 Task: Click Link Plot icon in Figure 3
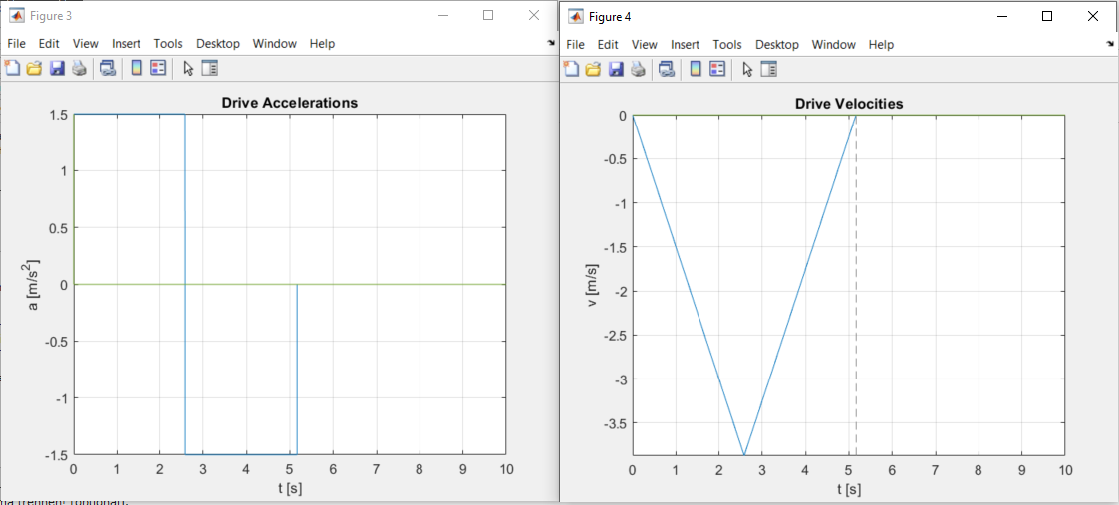coord(108,68)
